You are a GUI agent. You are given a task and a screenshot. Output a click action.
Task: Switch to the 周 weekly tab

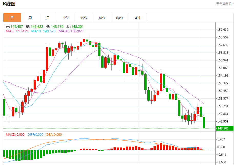(x=30, y=18)
